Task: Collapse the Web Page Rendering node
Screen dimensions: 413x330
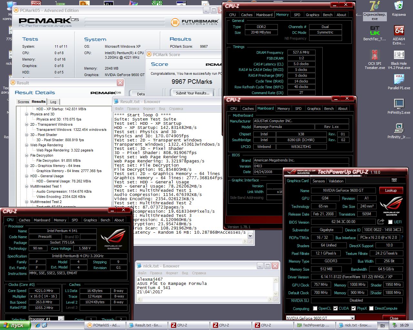Action: tap(27, 145)
